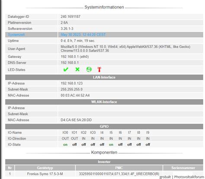The image size is (205, 179).
Task: Select LAN IP-Adresse 192.168.0.123
Action: click(x=72, y=83)
